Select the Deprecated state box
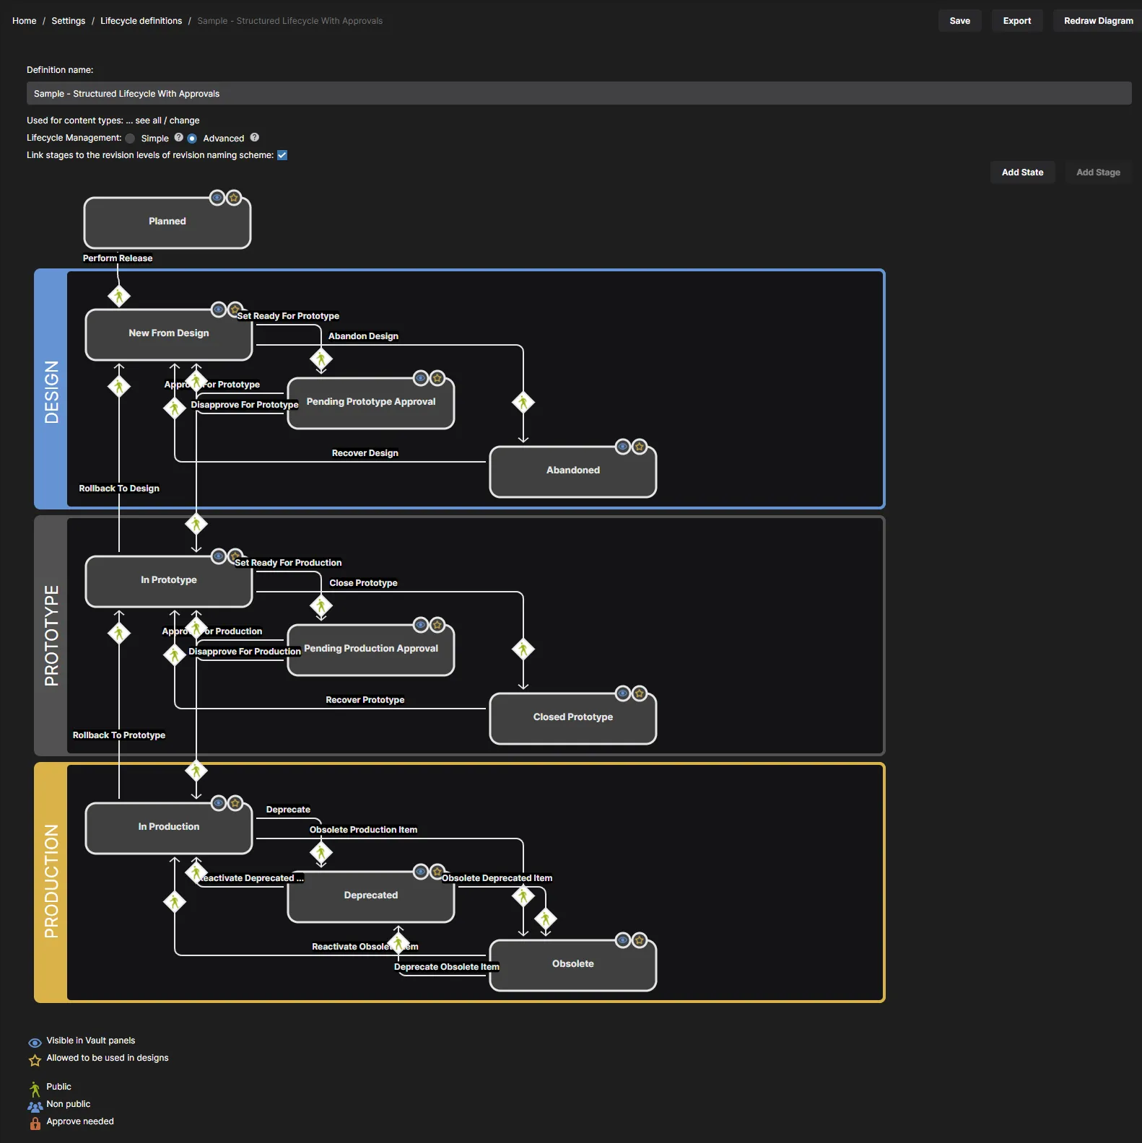The image size is (1142, 1143). click(x=371, y=897)
